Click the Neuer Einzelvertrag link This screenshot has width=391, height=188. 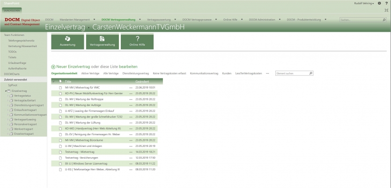pos(73,67)
